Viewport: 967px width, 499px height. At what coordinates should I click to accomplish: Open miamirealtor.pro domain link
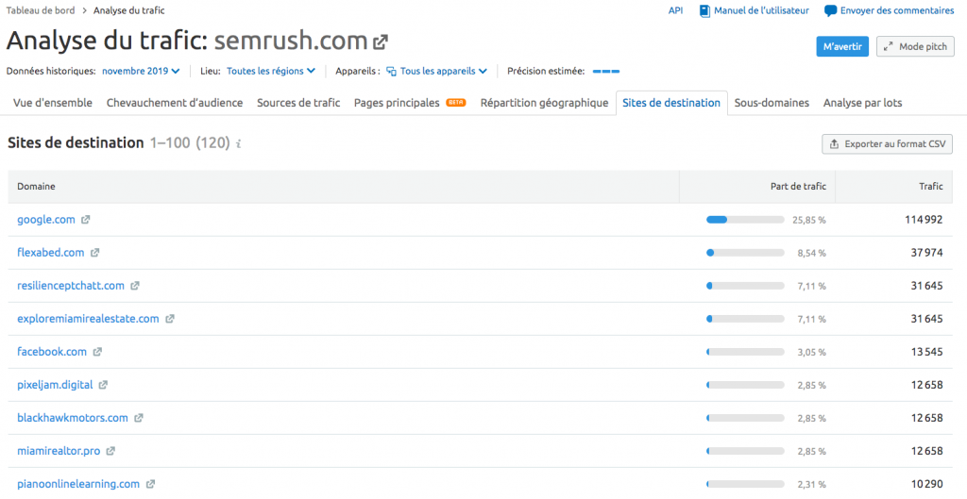tap(59, 451)
